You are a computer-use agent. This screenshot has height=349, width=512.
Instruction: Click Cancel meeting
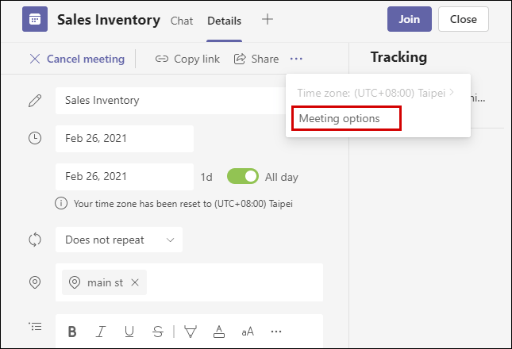[77, 59]
